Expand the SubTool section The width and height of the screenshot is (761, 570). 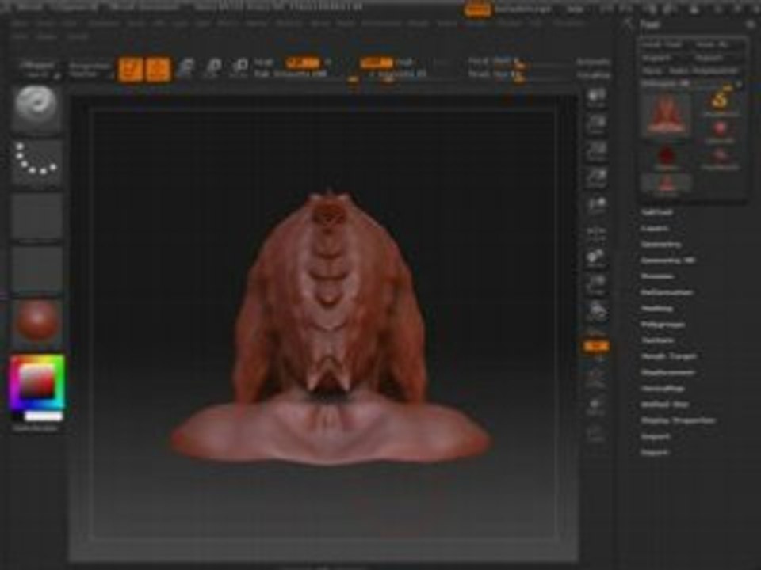click(656, 212)
